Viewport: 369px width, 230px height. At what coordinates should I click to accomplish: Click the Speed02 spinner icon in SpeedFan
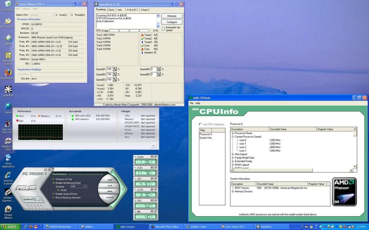click(x=115, y=74)
